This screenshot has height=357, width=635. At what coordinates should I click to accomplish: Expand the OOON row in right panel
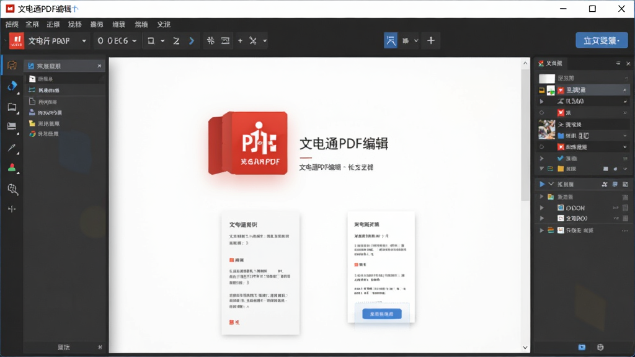point(542,208)
